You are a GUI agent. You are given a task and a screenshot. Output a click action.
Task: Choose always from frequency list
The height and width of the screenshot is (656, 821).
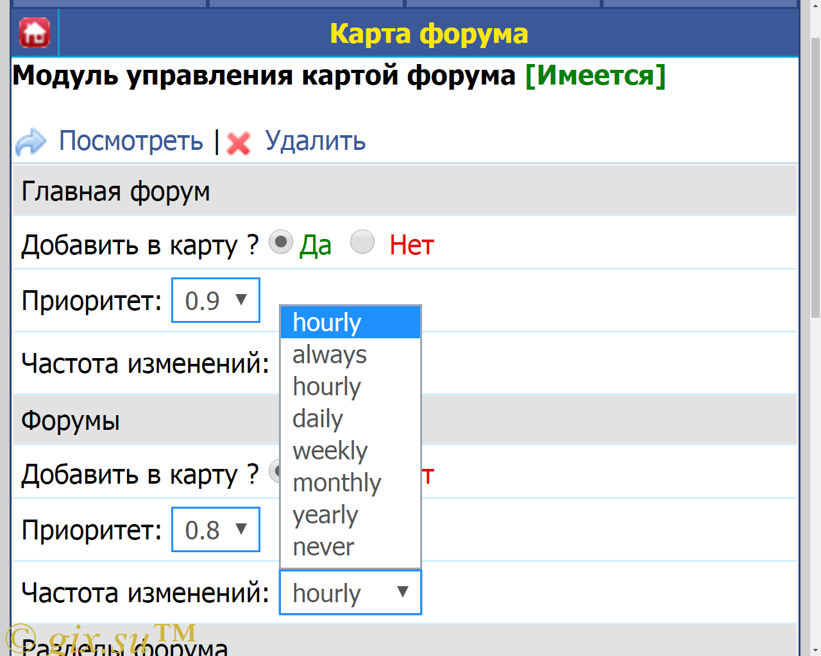[350, 354]
